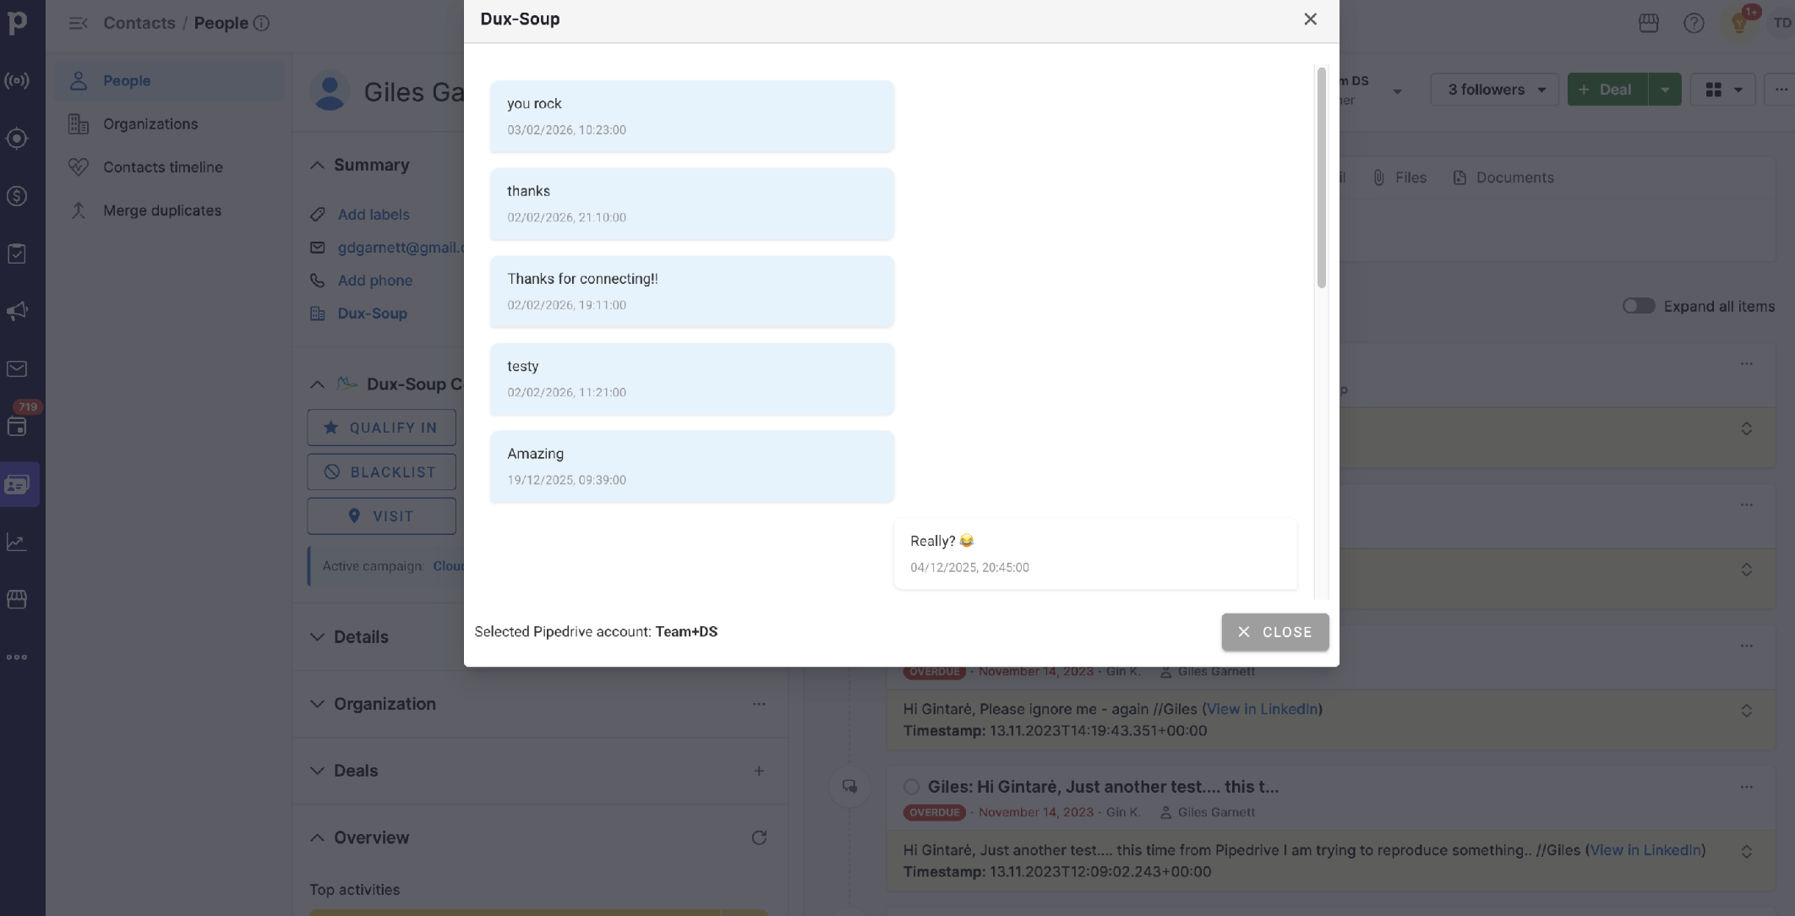Expand the Just another test note

[x=1746, y=852]
